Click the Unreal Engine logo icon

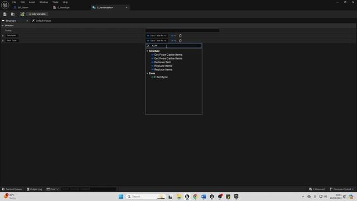[5, 5]
